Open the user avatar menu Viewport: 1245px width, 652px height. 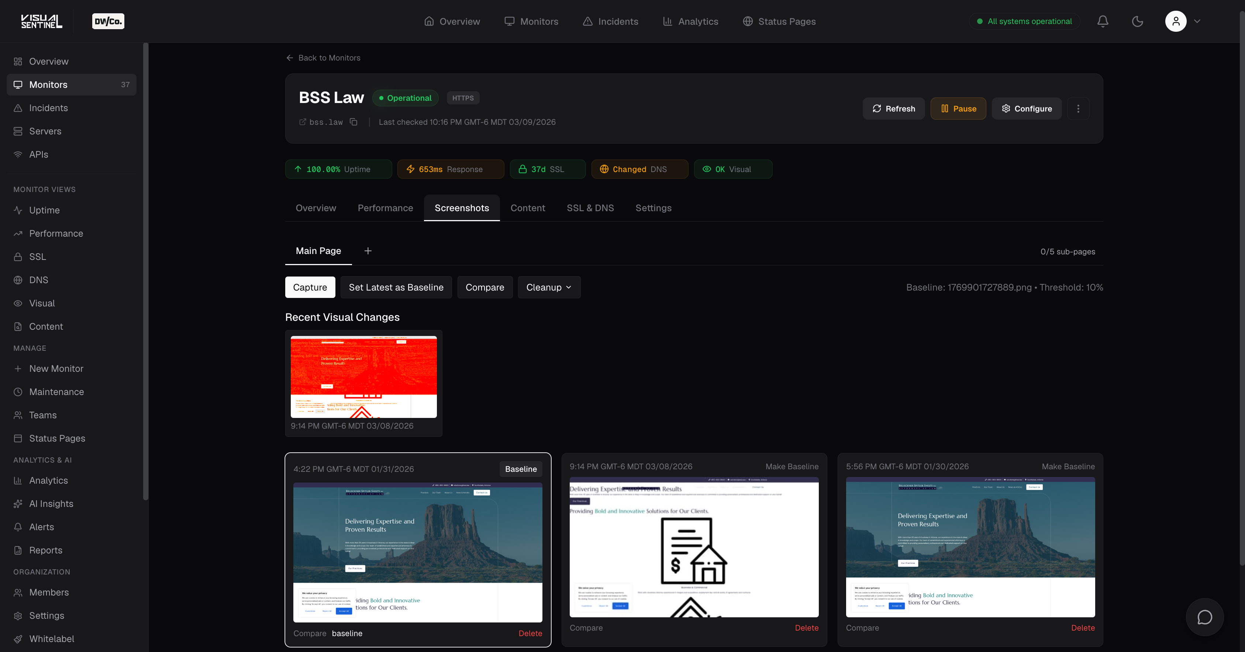(1175, 21)
